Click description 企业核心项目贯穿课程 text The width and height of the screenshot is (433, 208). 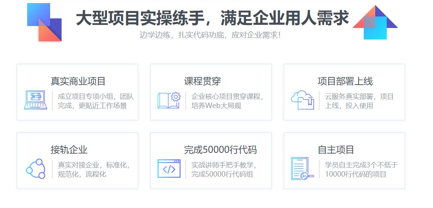click(x=227, y=97)
